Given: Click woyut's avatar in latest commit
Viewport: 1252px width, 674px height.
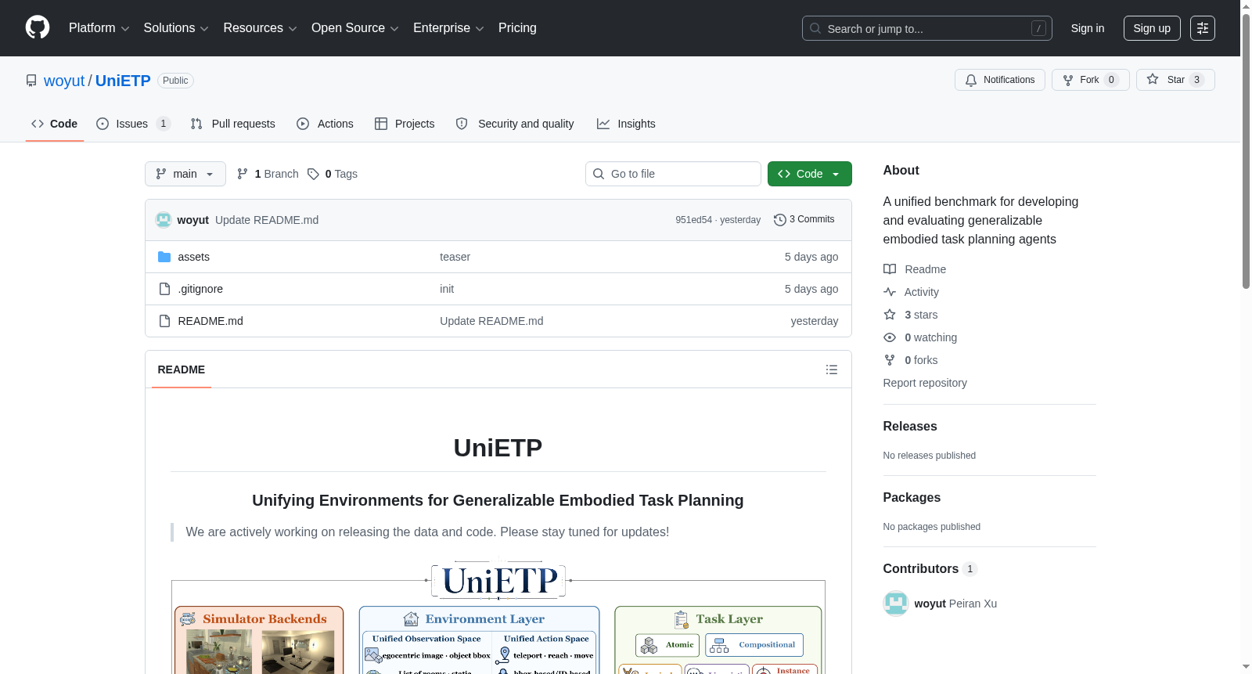Looking at the screenshot, I should 164,220.
